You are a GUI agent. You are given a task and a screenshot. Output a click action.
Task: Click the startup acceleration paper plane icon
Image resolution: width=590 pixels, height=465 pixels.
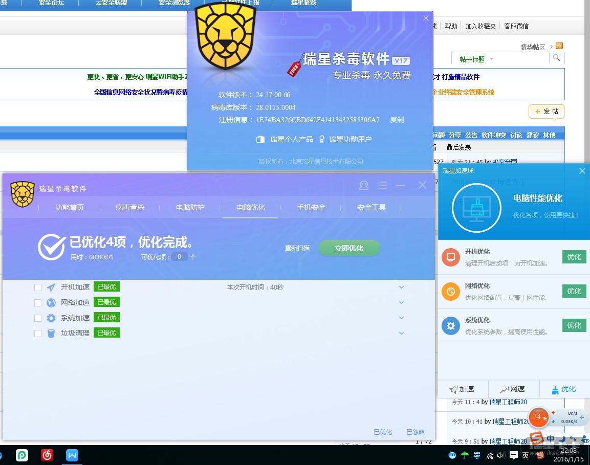pos(51,287)
